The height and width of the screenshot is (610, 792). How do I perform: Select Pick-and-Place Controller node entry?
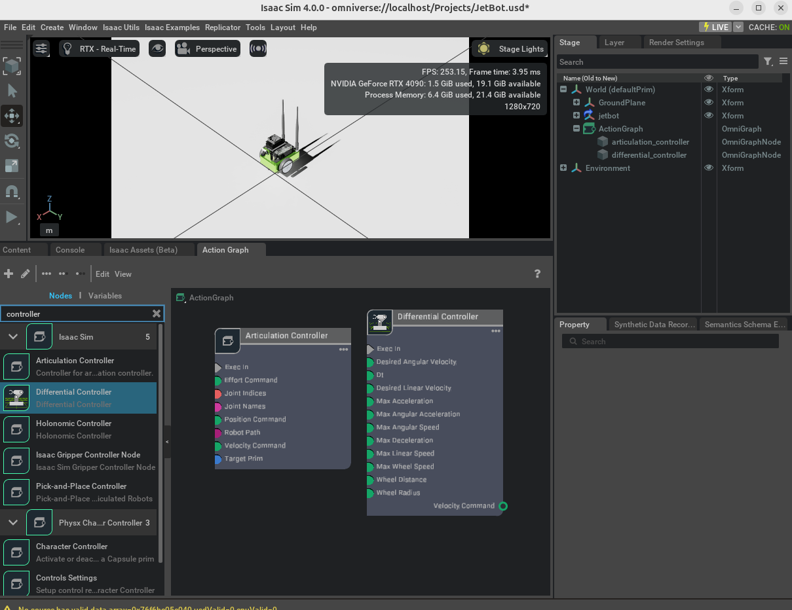(79, 492)
